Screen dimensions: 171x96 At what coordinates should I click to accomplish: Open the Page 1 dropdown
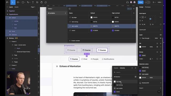[x=33, y=7]
